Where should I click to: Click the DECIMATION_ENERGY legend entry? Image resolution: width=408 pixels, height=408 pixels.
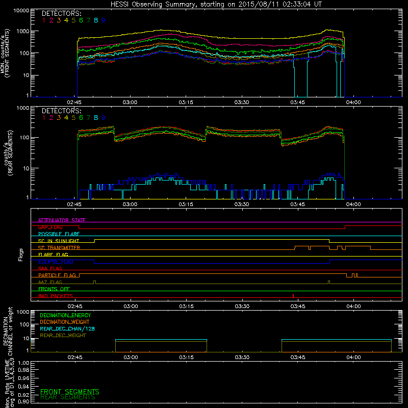point(65,315)
